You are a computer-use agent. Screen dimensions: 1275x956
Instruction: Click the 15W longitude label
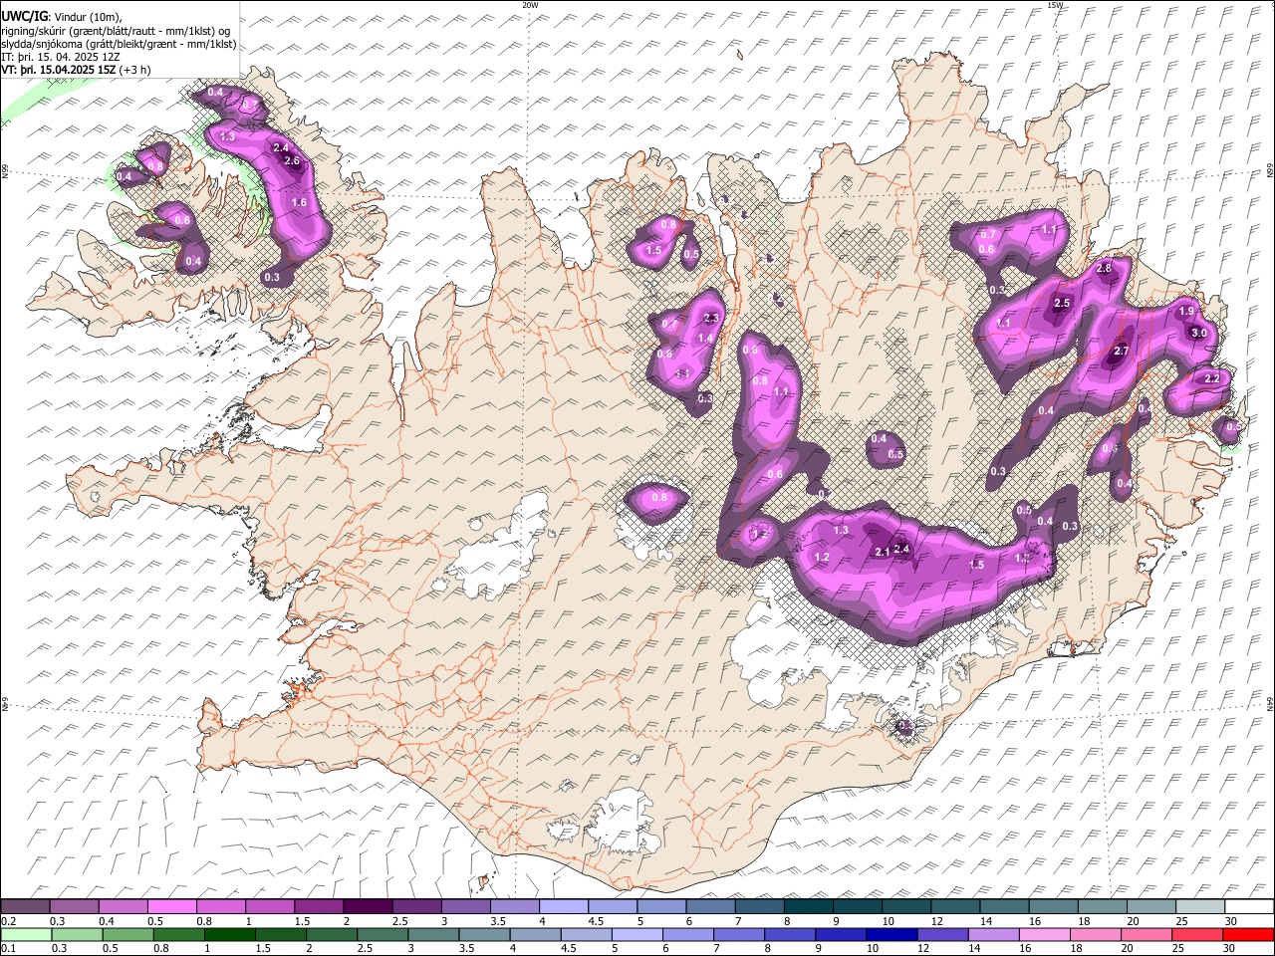pos(1055,5)
